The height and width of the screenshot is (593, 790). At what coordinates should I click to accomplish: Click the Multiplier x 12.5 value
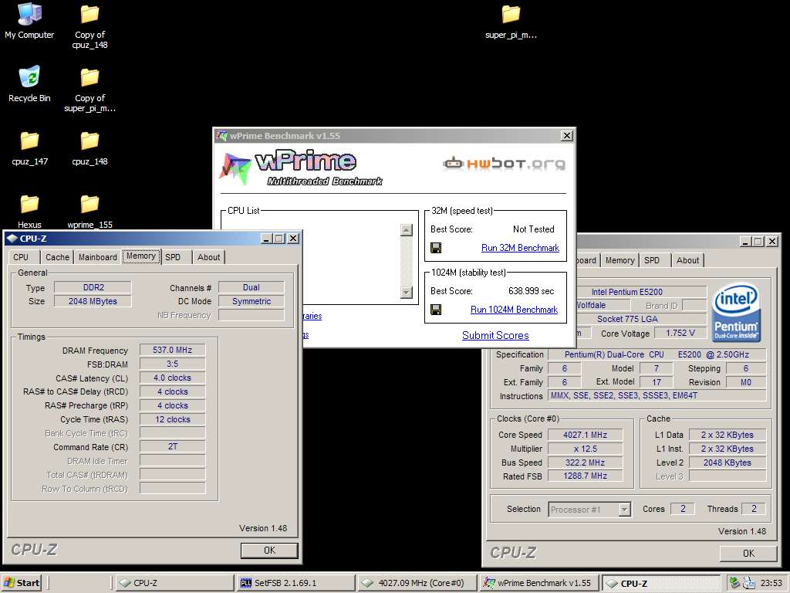pos(585,449)
